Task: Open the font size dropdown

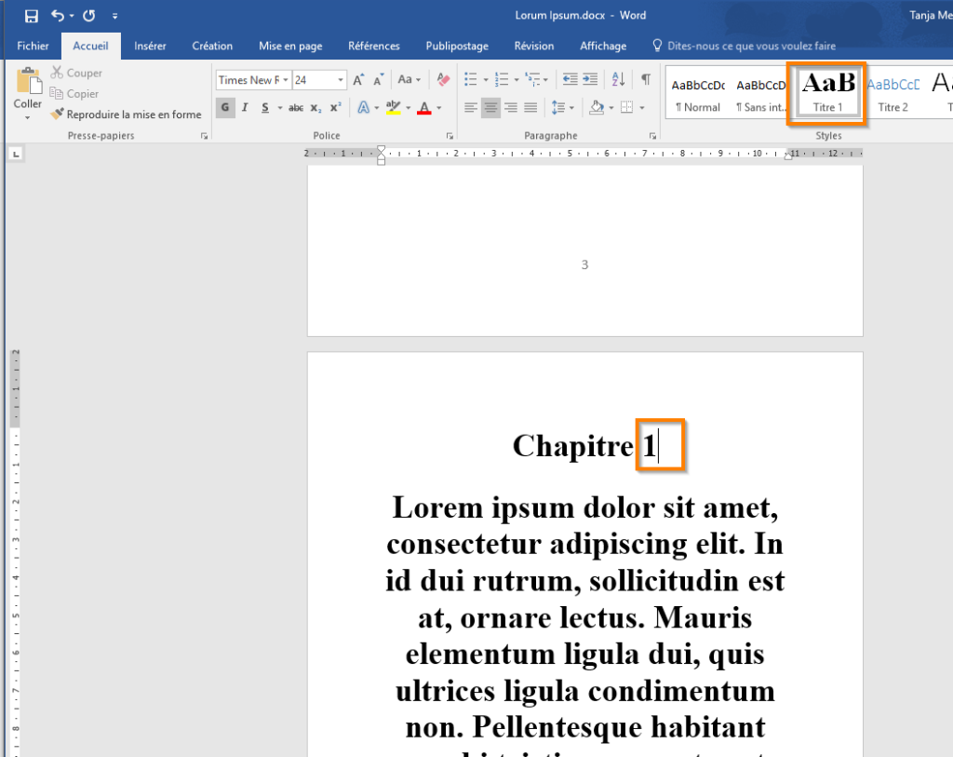Action: point(341,80)
